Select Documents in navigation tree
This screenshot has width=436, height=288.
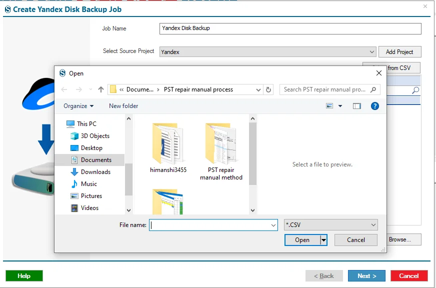89,160
